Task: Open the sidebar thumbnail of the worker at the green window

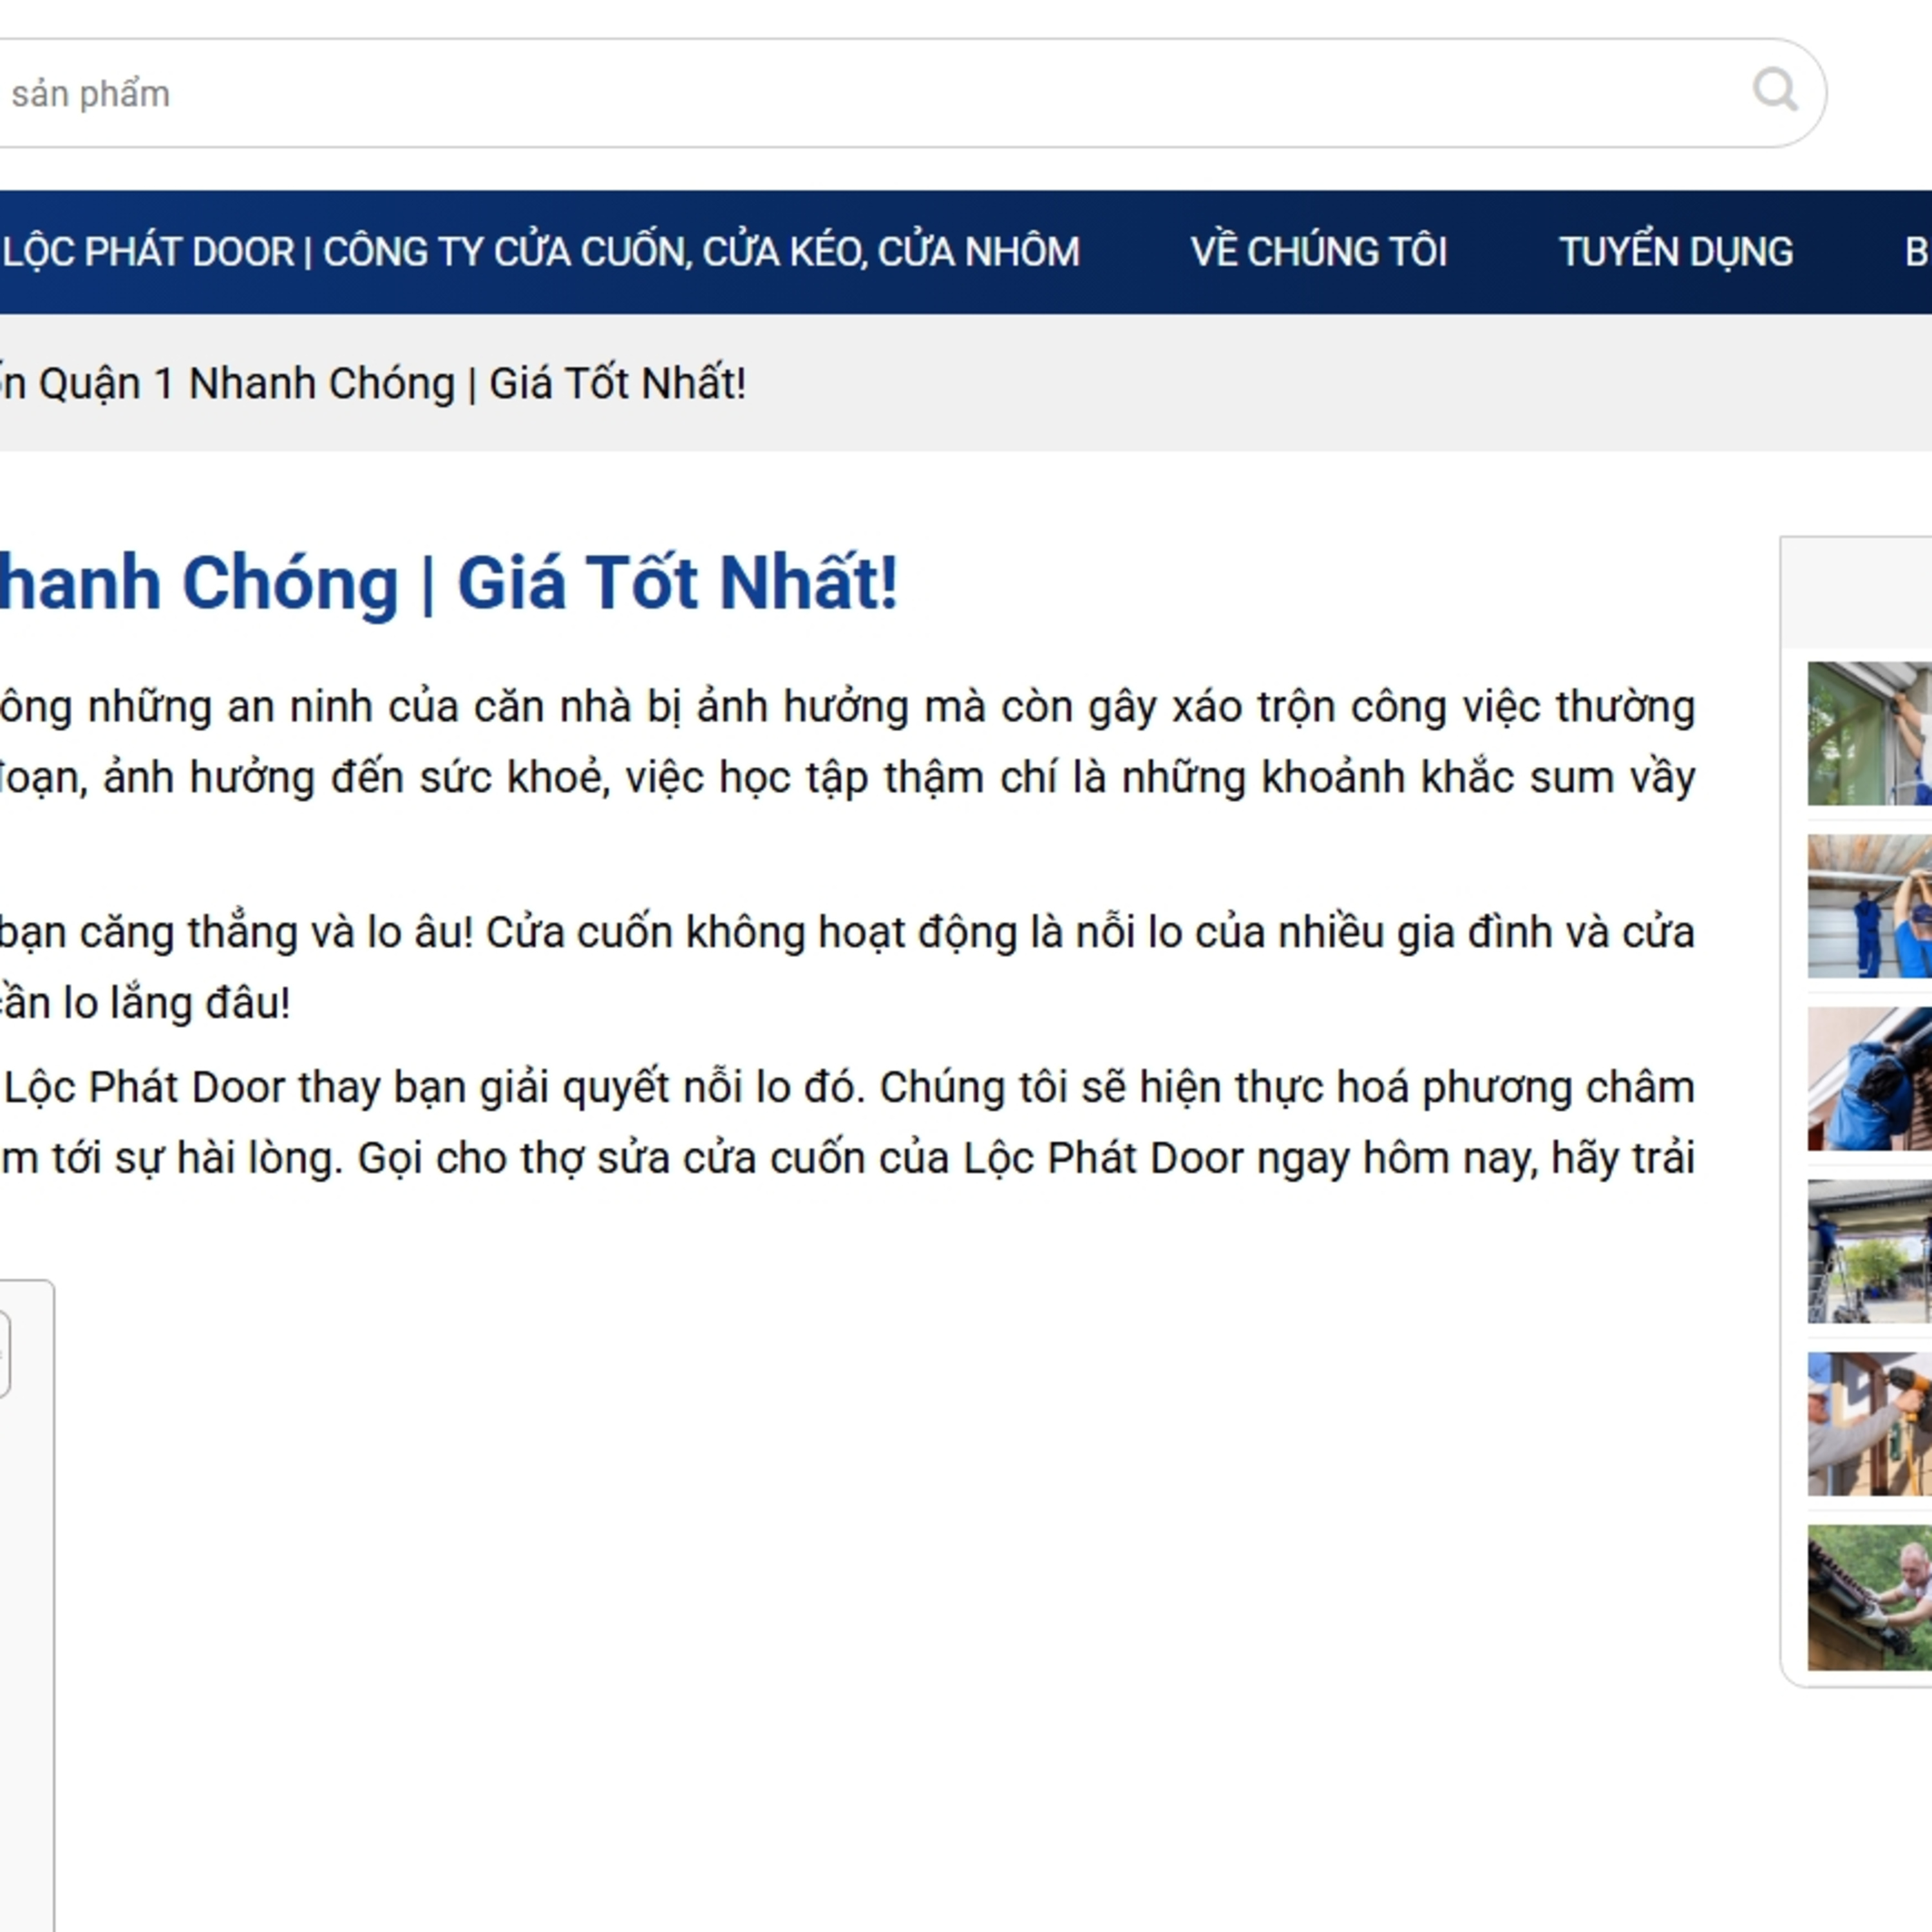Action: click(x=1869, y=733)
